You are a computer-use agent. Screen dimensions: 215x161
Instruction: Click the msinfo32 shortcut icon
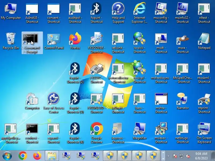pyautogui.click(x=183, y=13)
